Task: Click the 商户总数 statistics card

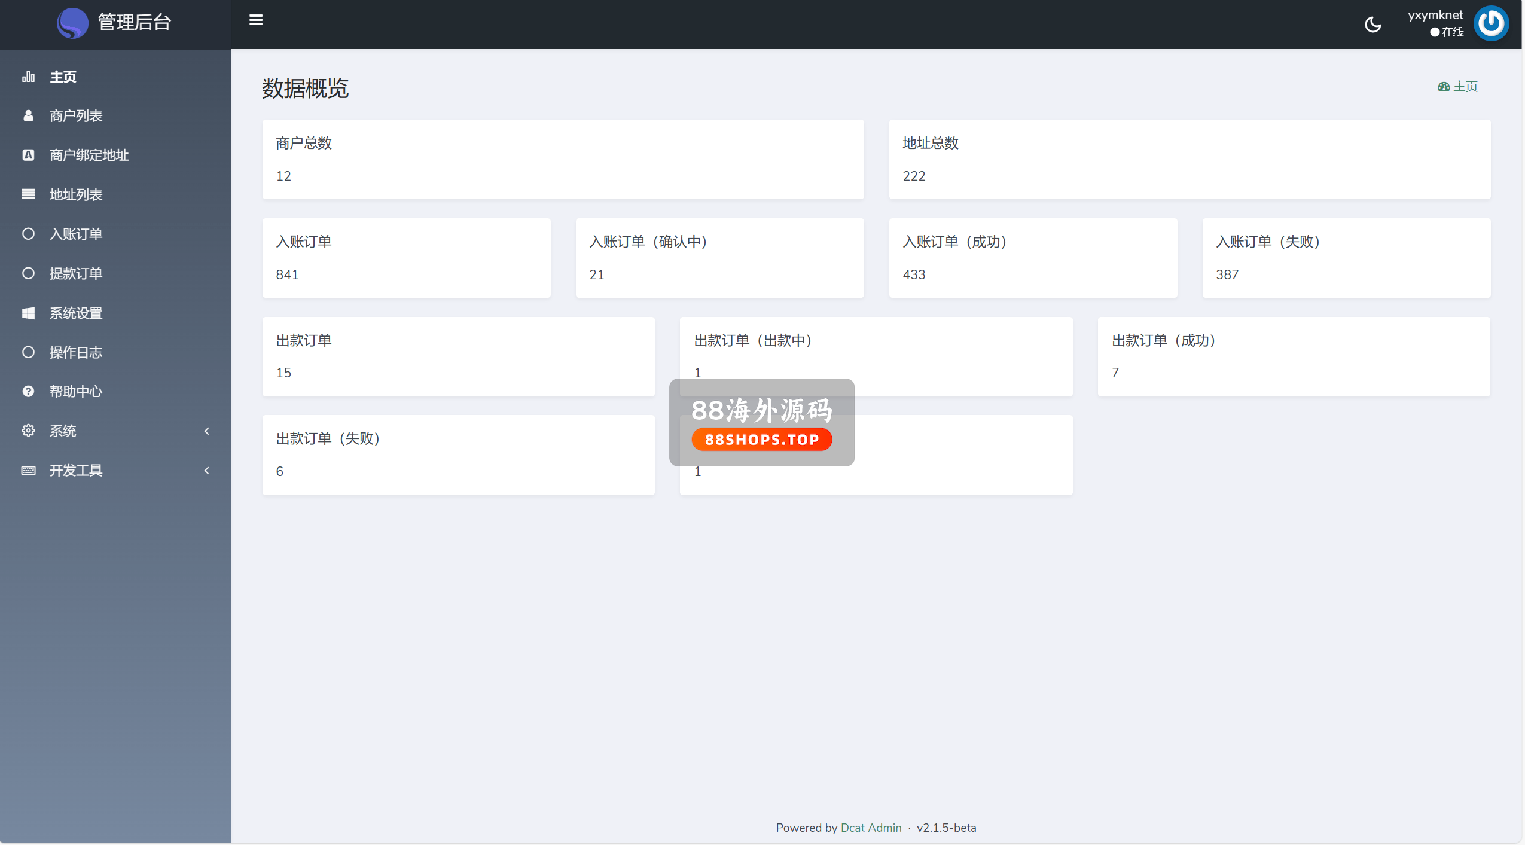Action: [563, 159]
